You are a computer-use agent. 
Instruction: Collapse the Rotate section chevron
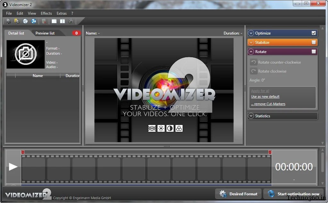click(251, 51)
